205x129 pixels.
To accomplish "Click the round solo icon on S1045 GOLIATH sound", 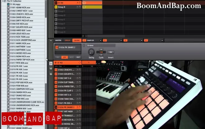I will [x=77, y=74].
